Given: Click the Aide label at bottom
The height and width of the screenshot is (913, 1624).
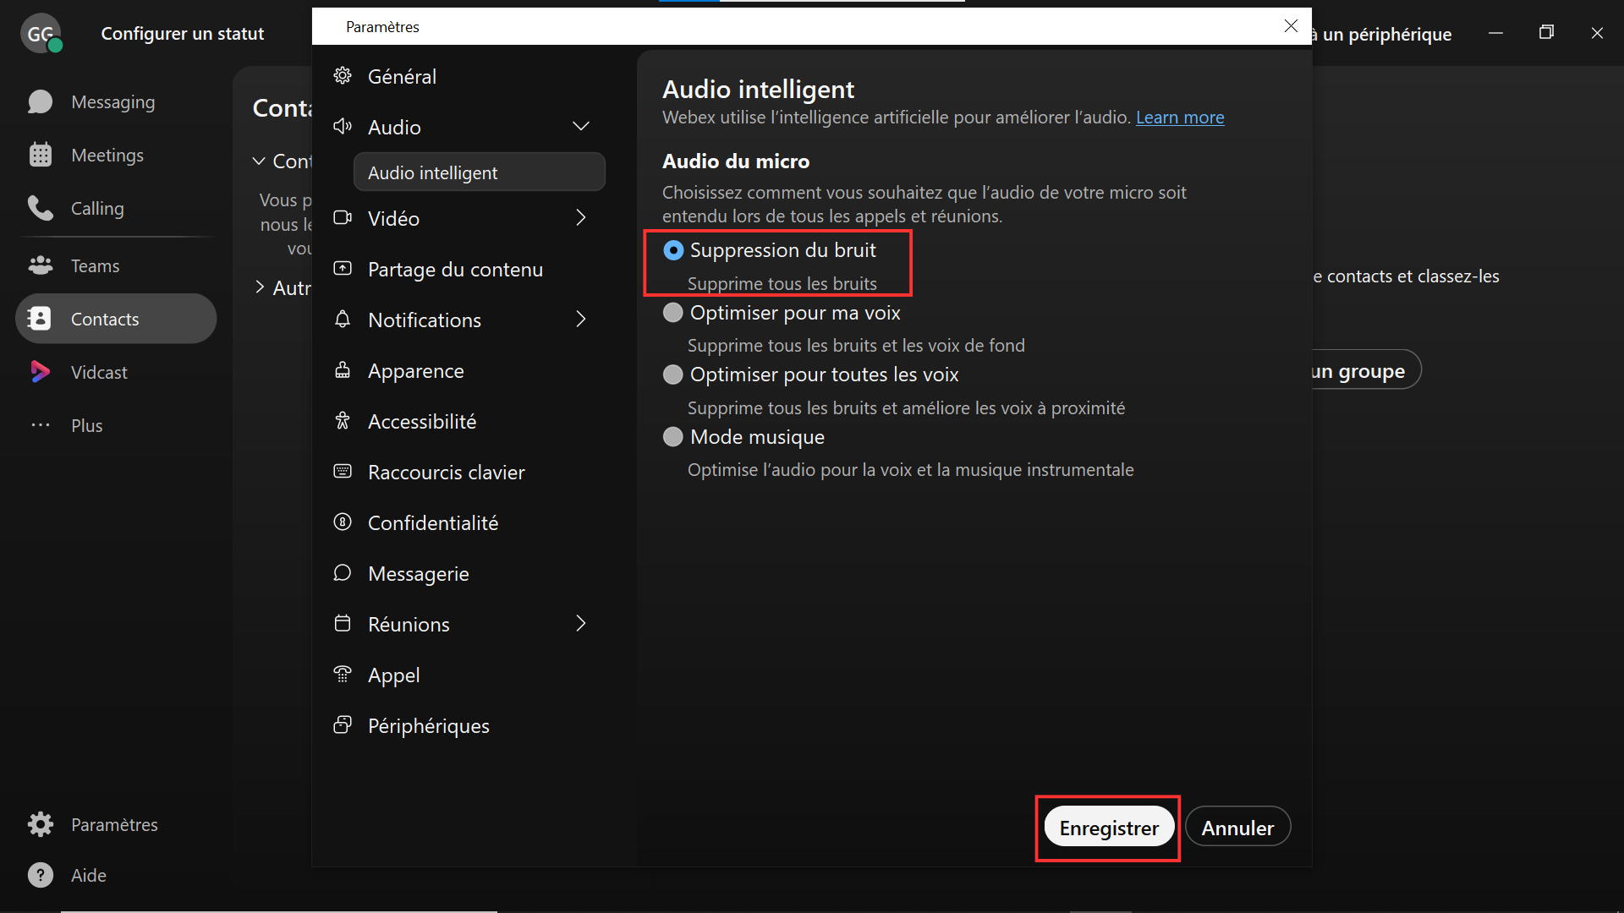Looking at the screenshot, I should pos(89,875).
